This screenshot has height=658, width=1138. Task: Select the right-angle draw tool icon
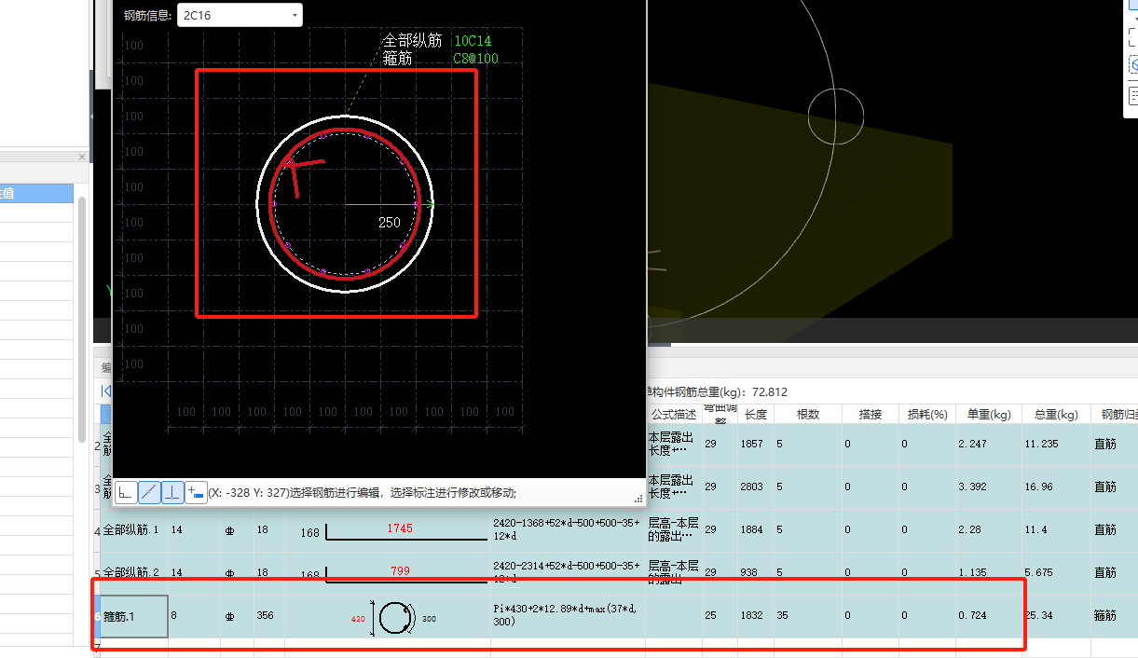pyautogui.click(x=125, y=492)
